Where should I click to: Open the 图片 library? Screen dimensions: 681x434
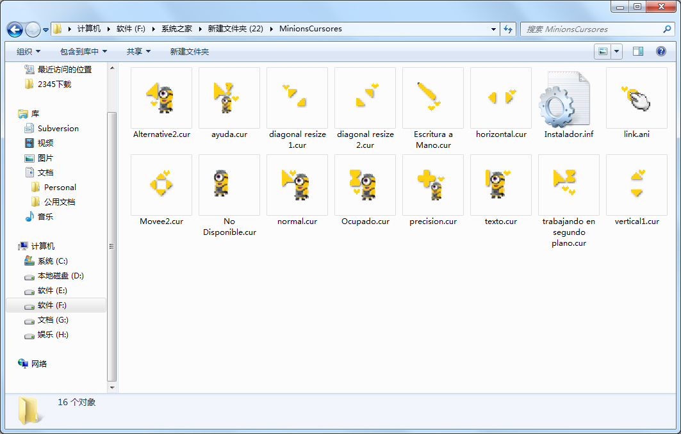tap(39, 158)
